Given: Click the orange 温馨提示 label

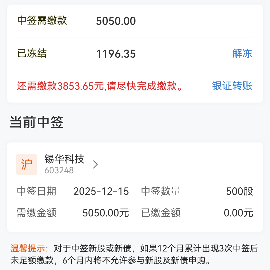Looking at the screenshot, I should pyautogui.click(x=29, y=248).
